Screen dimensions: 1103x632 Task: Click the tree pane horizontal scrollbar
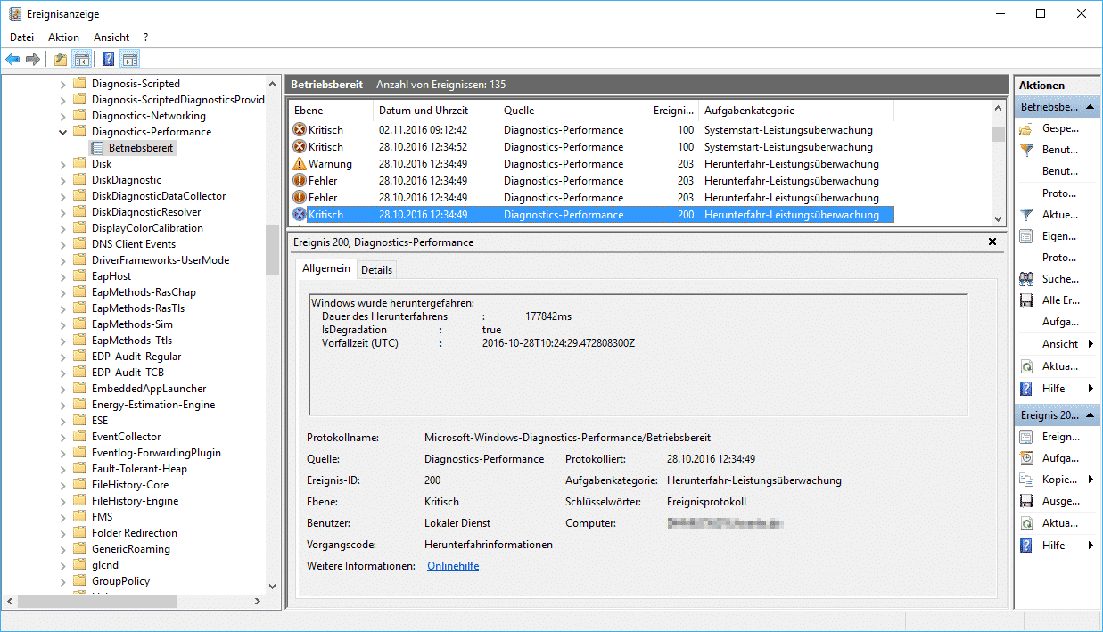134,601
